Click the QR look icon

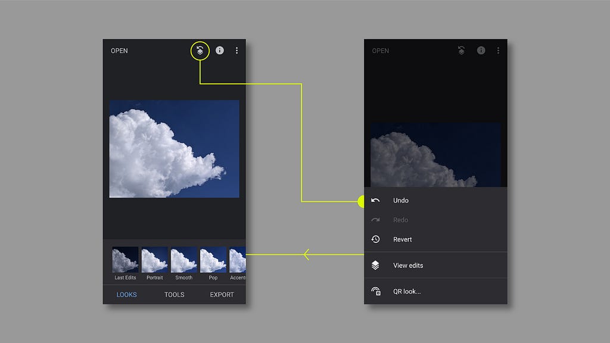tap(376, 291)
